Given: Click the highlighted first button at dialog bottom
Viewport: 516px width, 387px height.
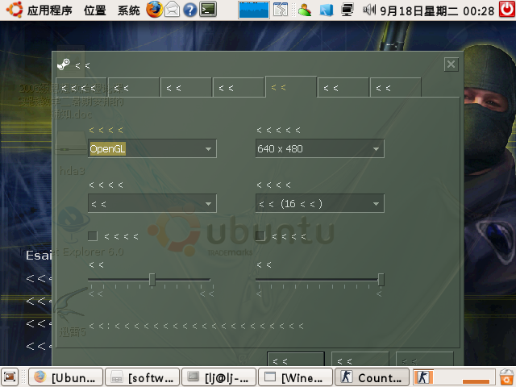Looking at the screenshot, I should (x=296, y=359).
